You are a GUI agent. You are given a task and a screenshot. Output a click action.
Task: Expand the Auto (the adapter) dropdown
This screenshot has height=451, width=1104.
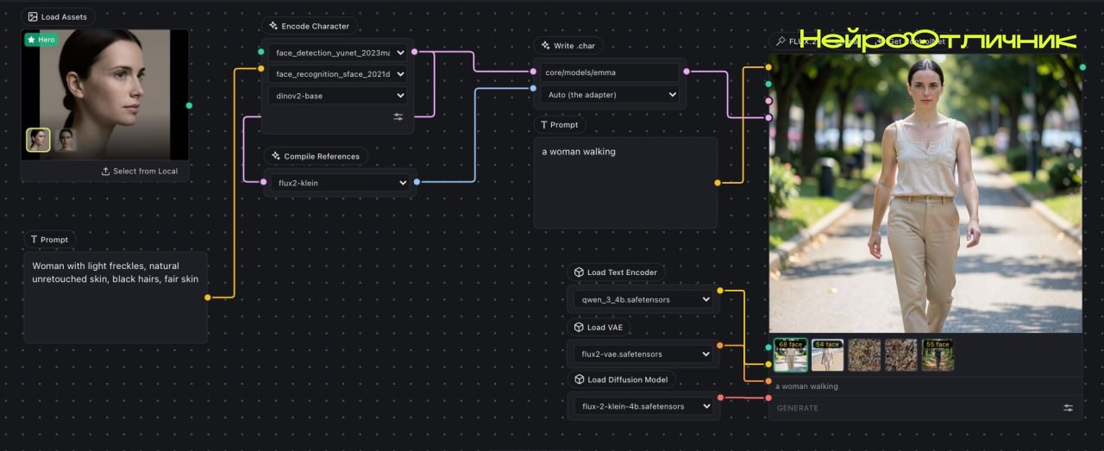tap(610, 95)
